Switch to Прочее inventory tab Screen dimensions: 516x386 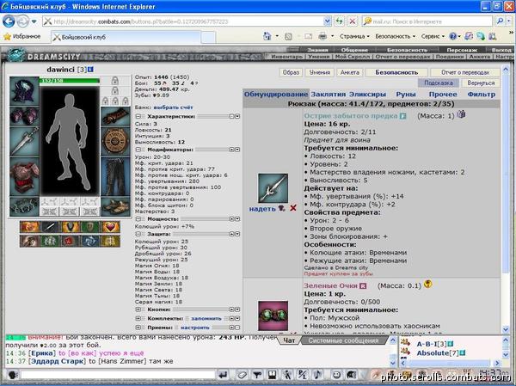tap(443, 94)
